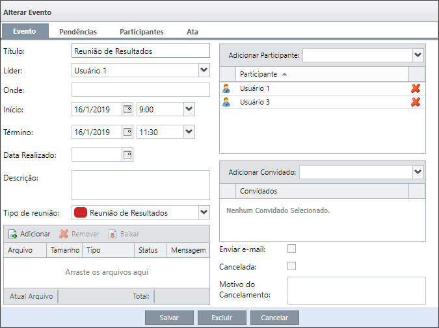This screenshot has width=439, height=328.
Task: Click the Adicionar Participante combo field
Action: point(358,55)
